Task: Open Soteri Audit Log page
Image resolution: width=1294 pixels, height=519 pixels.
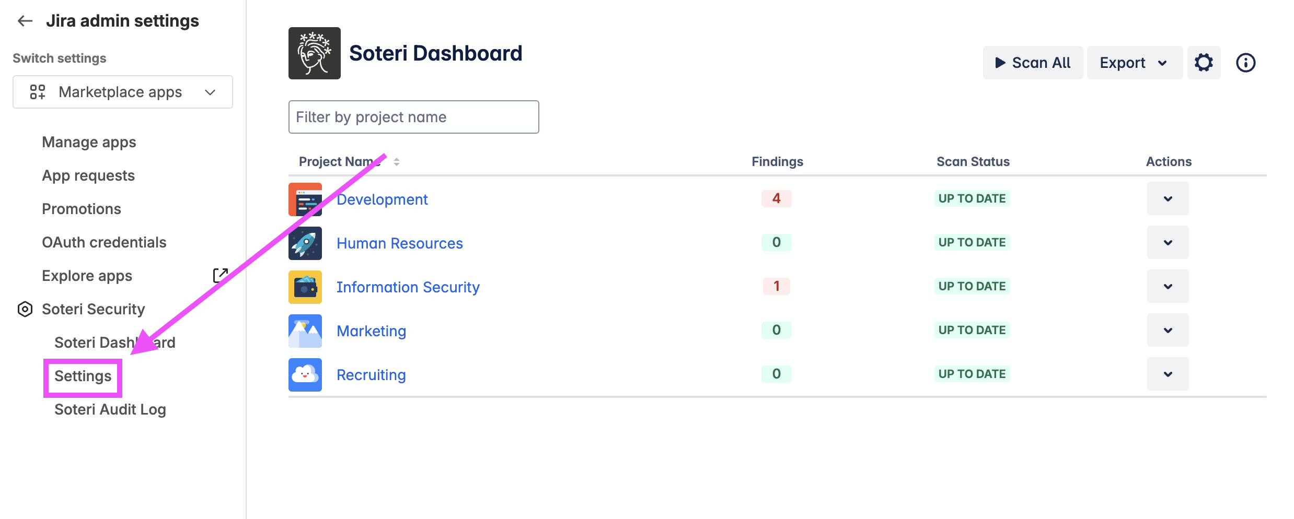Action: 110,409
